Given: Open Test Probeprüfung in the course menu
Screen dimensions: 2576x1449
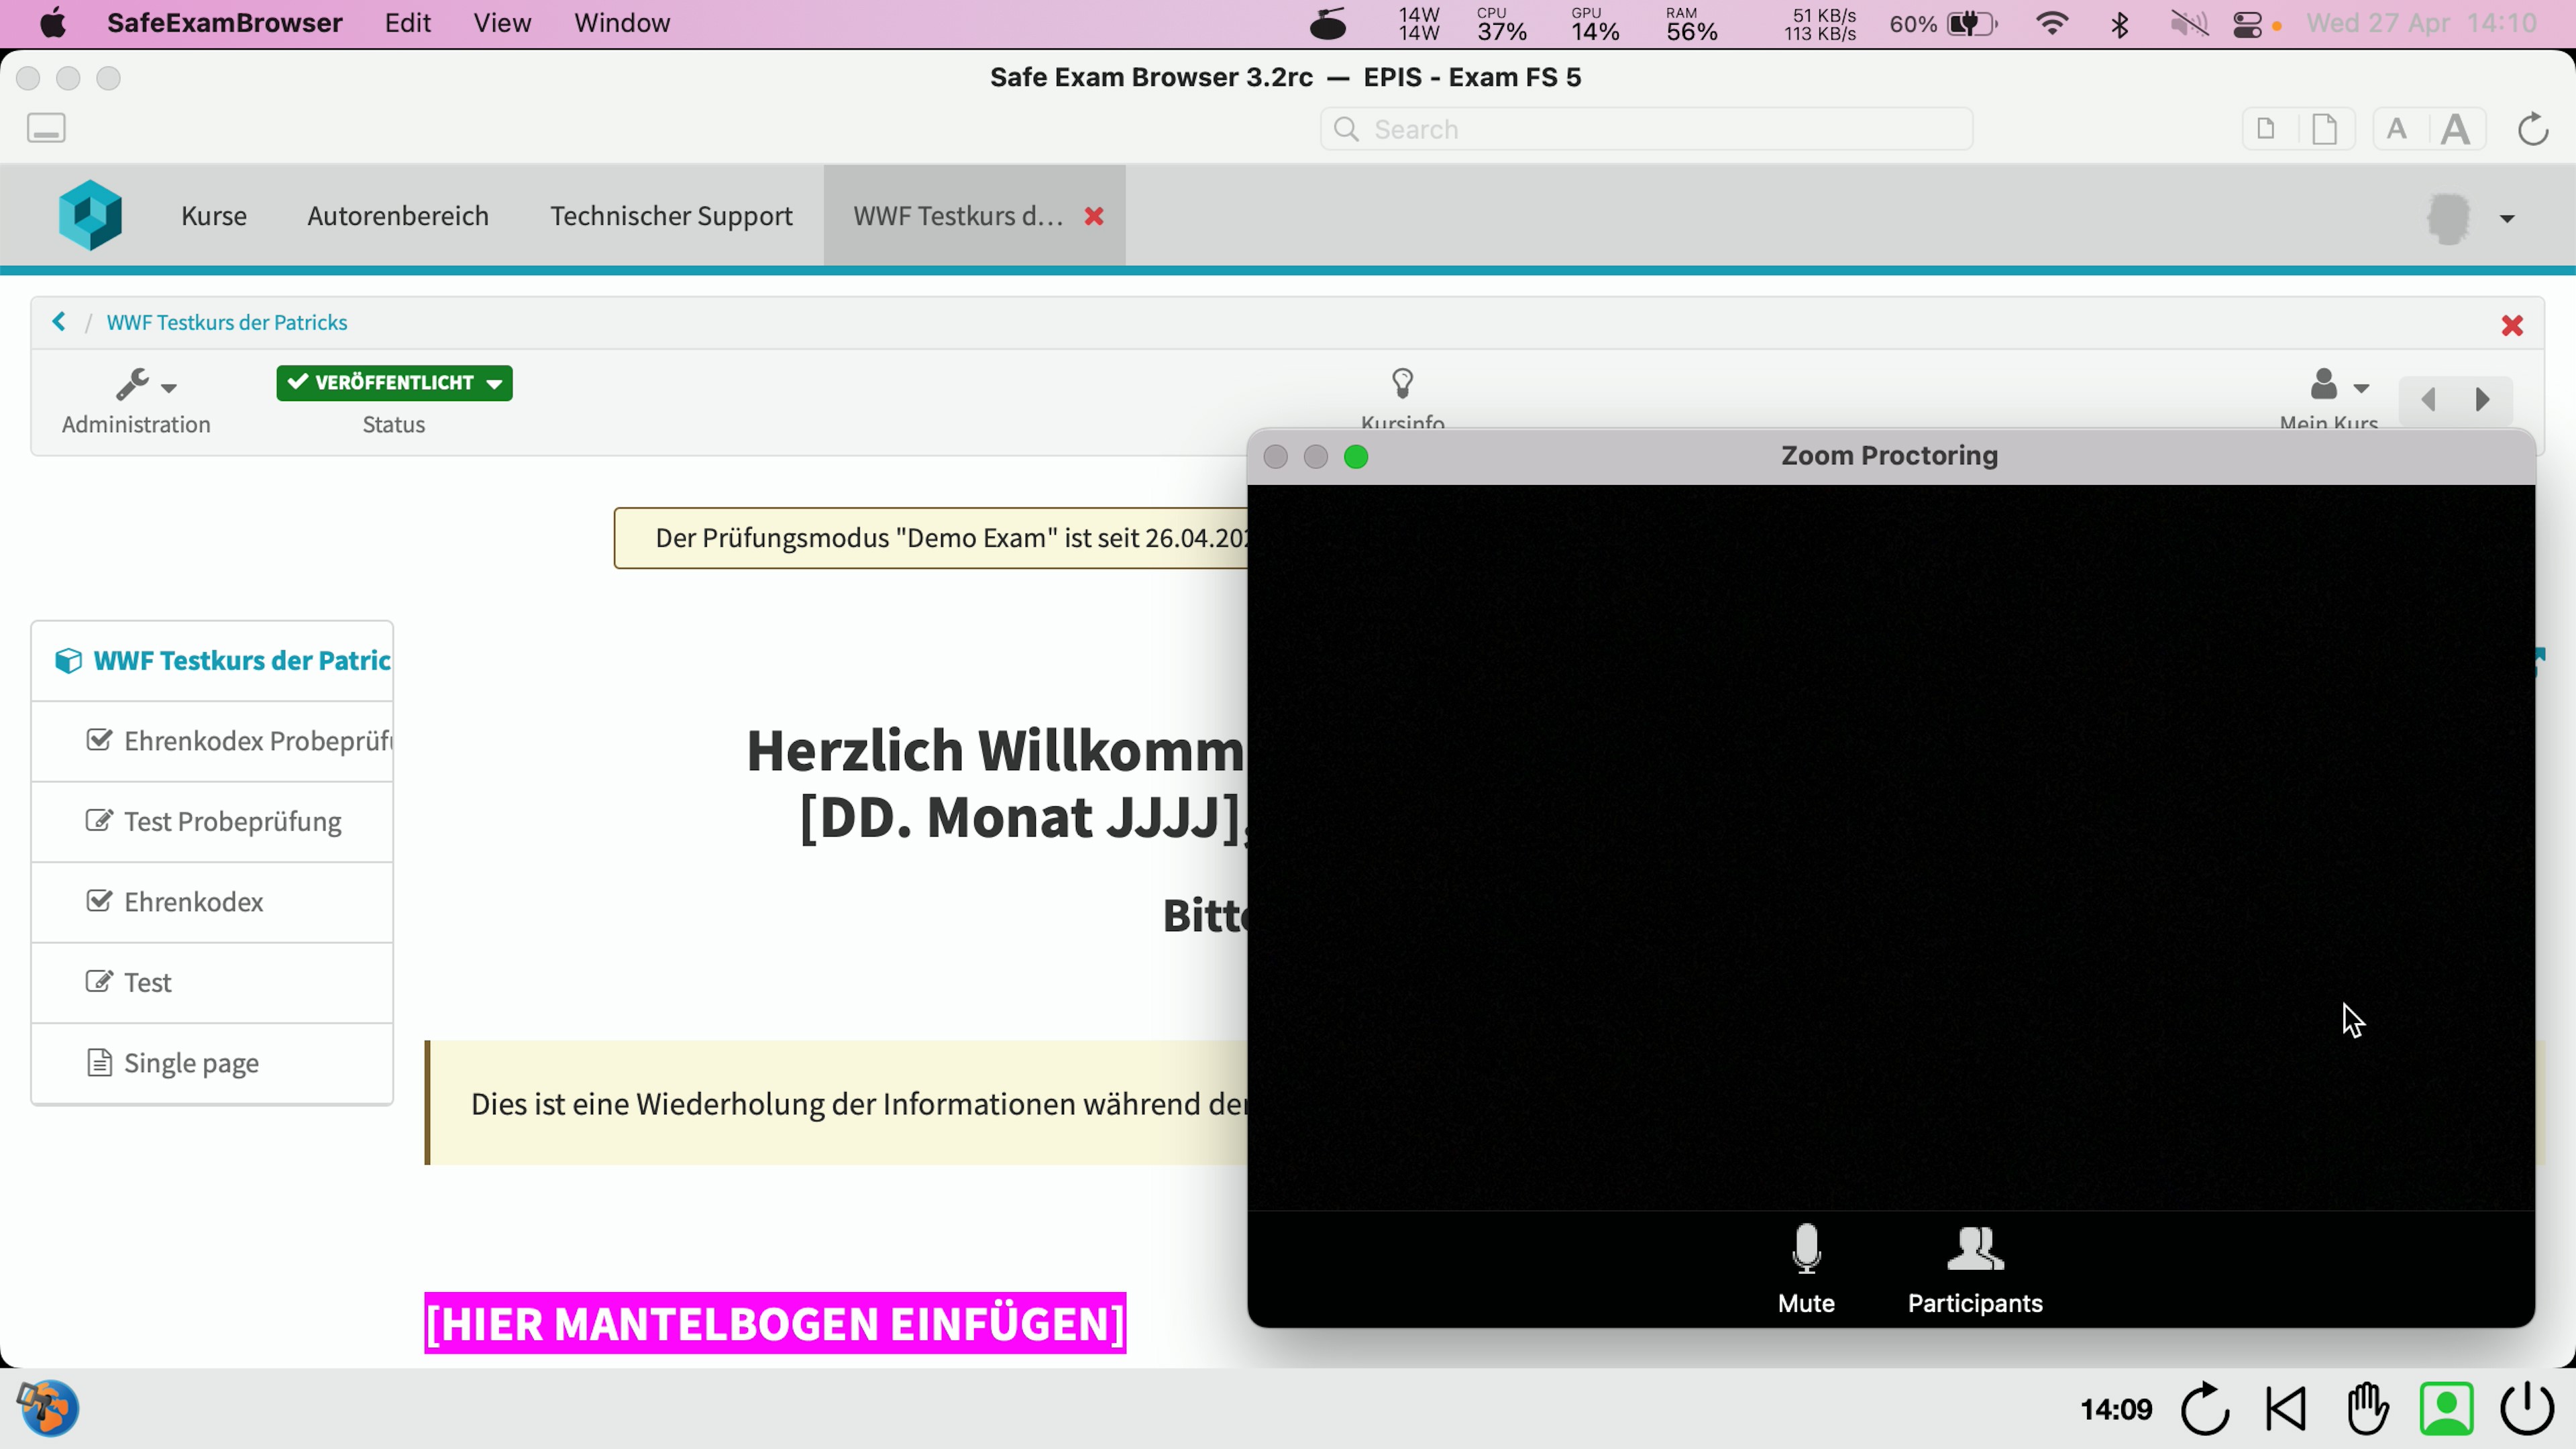Looking at the screenshot, I should 232,821.
